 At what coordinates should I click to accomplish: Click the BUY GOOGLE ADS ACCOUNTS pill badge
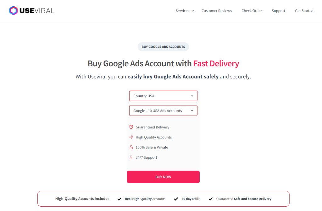tap(163, 47)
